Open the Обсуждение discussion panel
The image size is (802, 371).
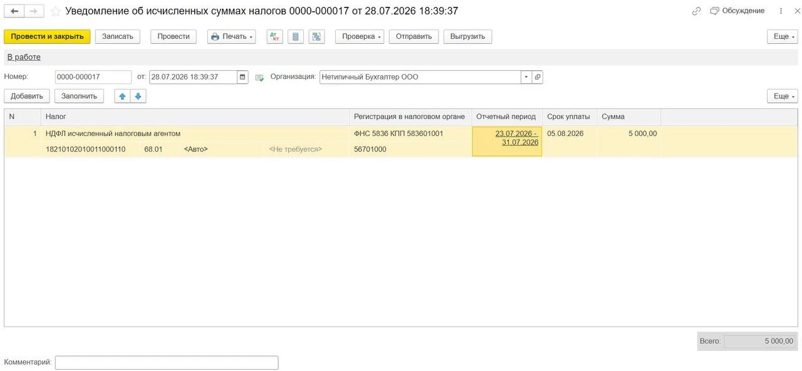click(x=737, y=11)
